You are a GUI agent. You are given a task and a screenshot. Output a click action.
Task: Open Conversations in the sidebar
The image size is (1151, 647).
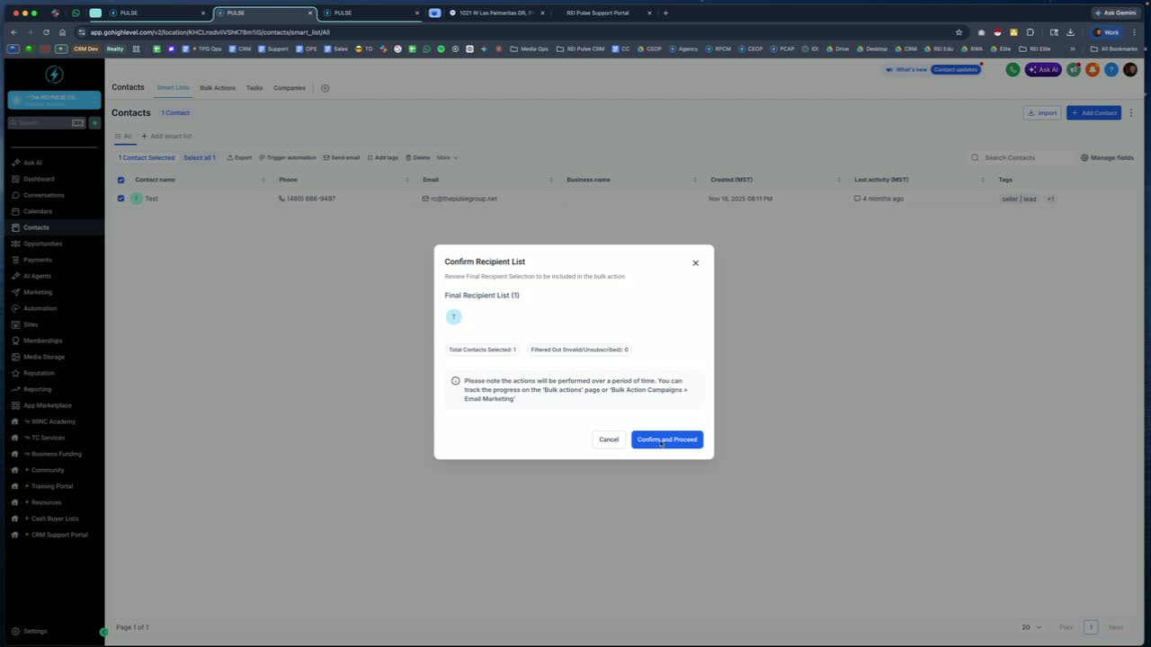[43, 195]
